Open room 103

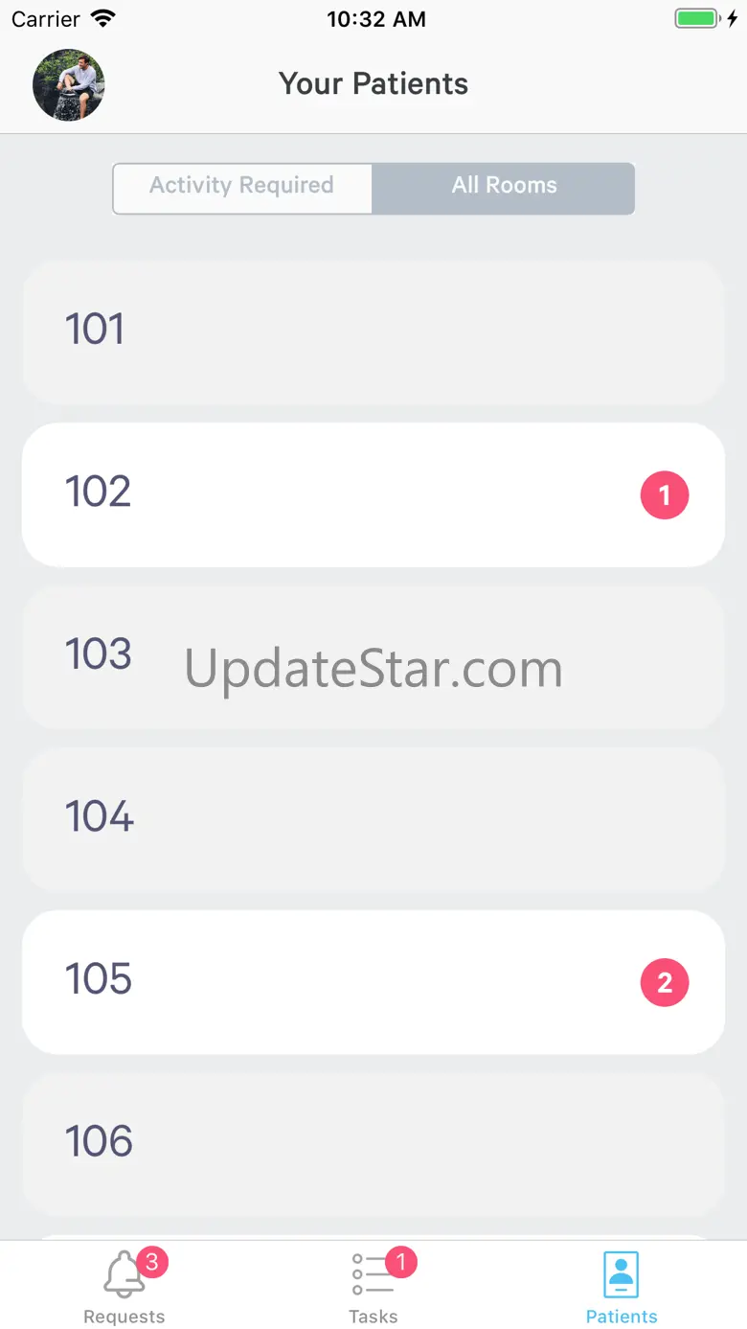(x=373, y=657)
